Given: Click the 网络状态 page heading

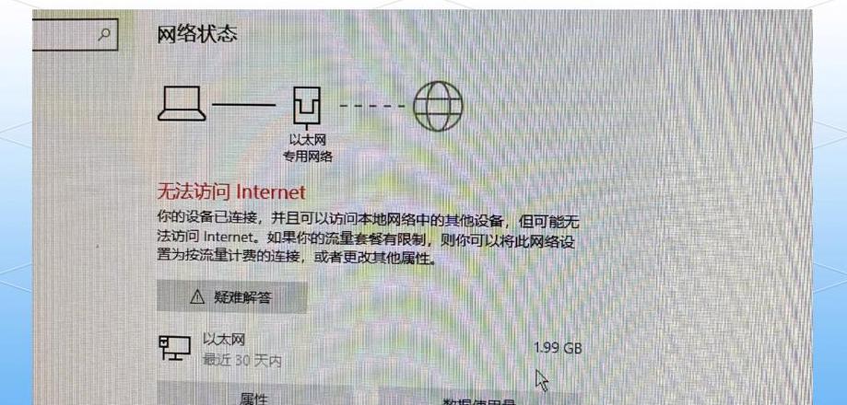Looking at the screenshot, I should (196, 34).
